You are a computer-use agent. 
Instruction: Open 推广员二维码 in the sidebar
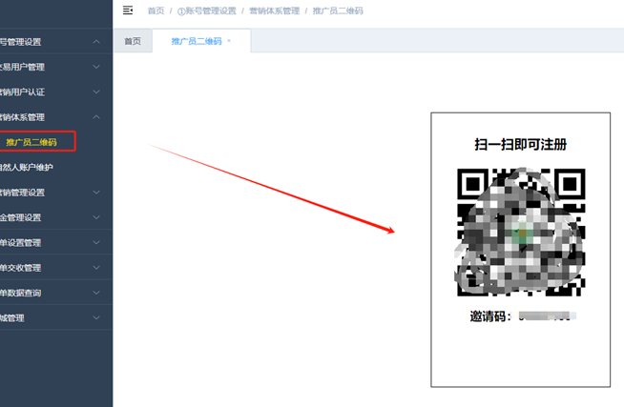coord(31,142)
